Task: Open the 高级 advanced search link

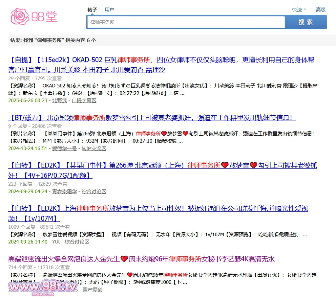Action: [x=320, y=10]
